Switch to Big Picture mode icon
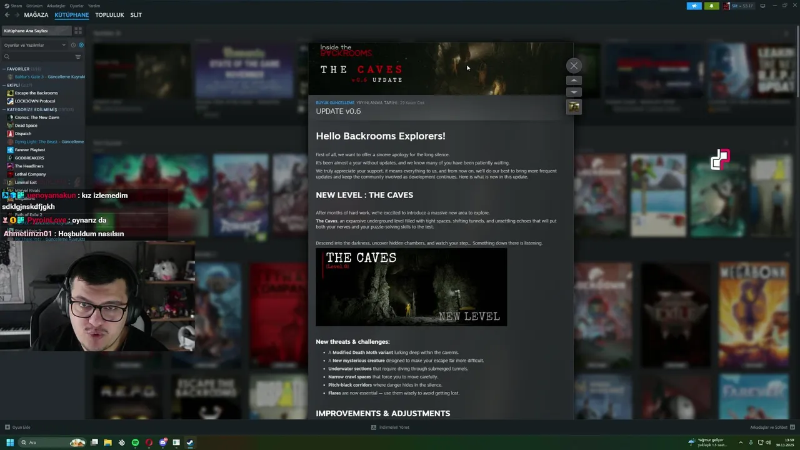 tap(762, 6)
